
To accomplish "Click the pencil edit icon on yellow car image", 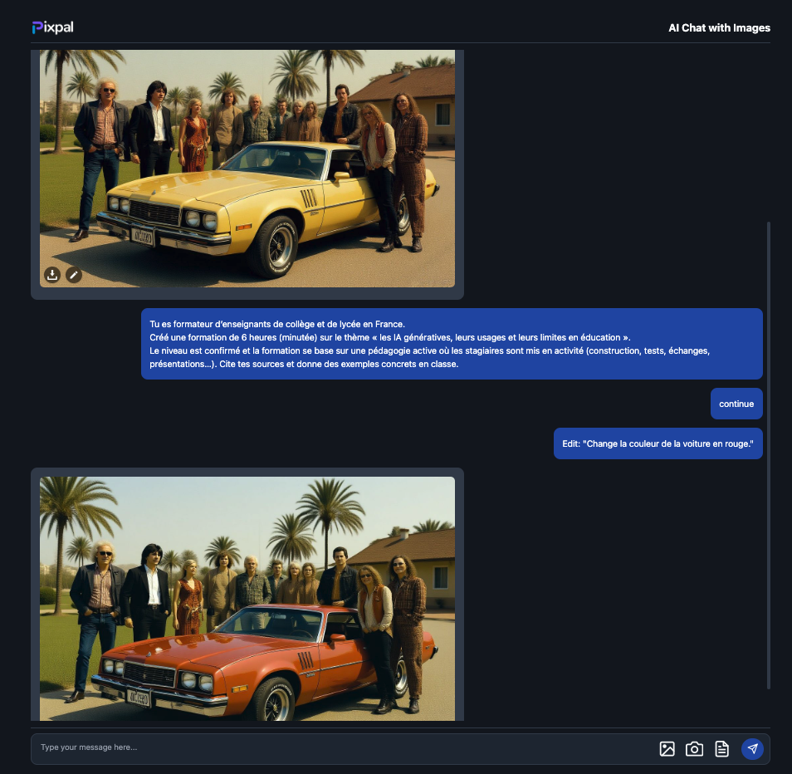I will pyautogui.click(x=74, y=275).
